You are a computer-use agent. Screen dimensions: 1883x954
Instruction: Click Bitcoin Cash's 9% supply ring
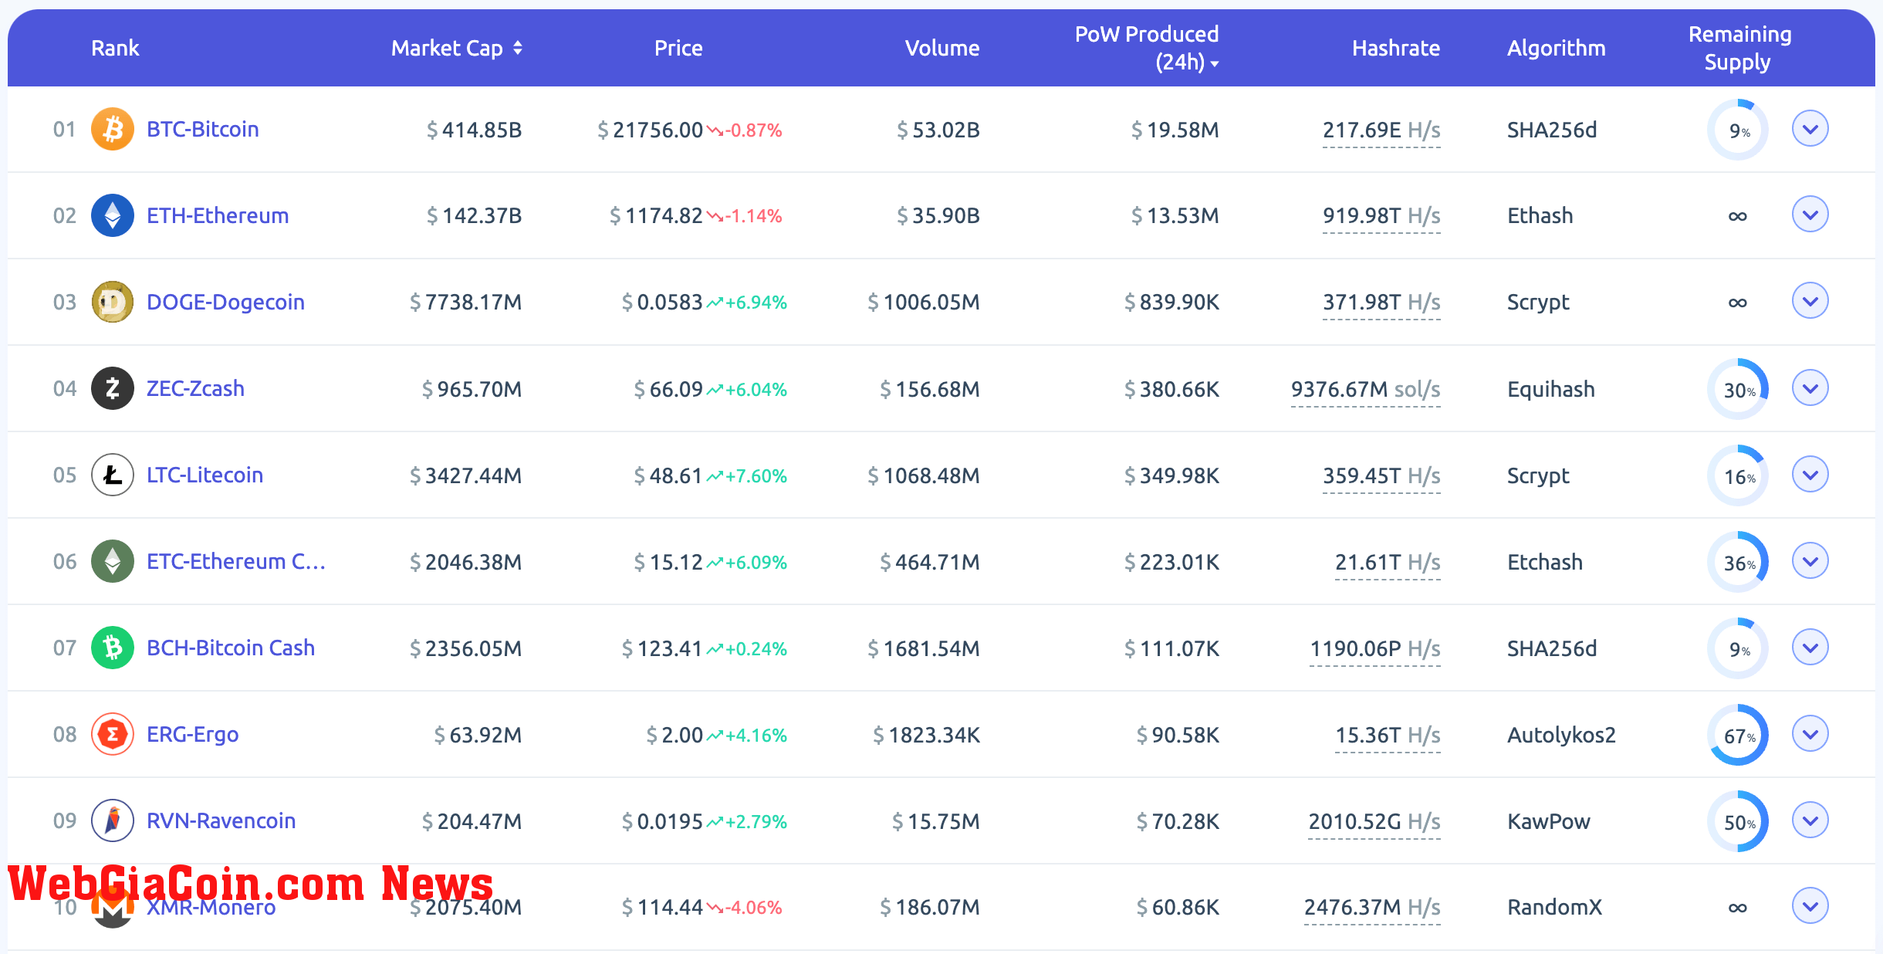(x=1738, y=648)
